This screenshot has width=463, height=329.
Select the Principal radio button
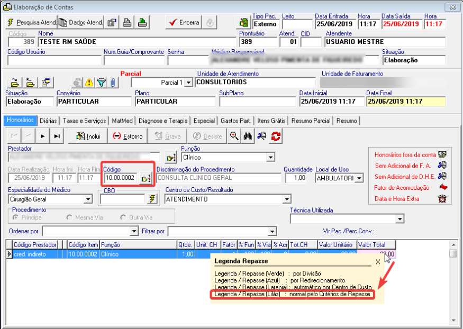click(15, 217)
